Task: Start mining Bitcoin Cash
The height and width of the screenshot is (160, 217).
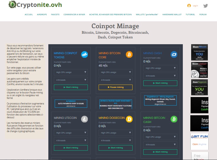Action: pyautogui.click(x=160, y=152)
